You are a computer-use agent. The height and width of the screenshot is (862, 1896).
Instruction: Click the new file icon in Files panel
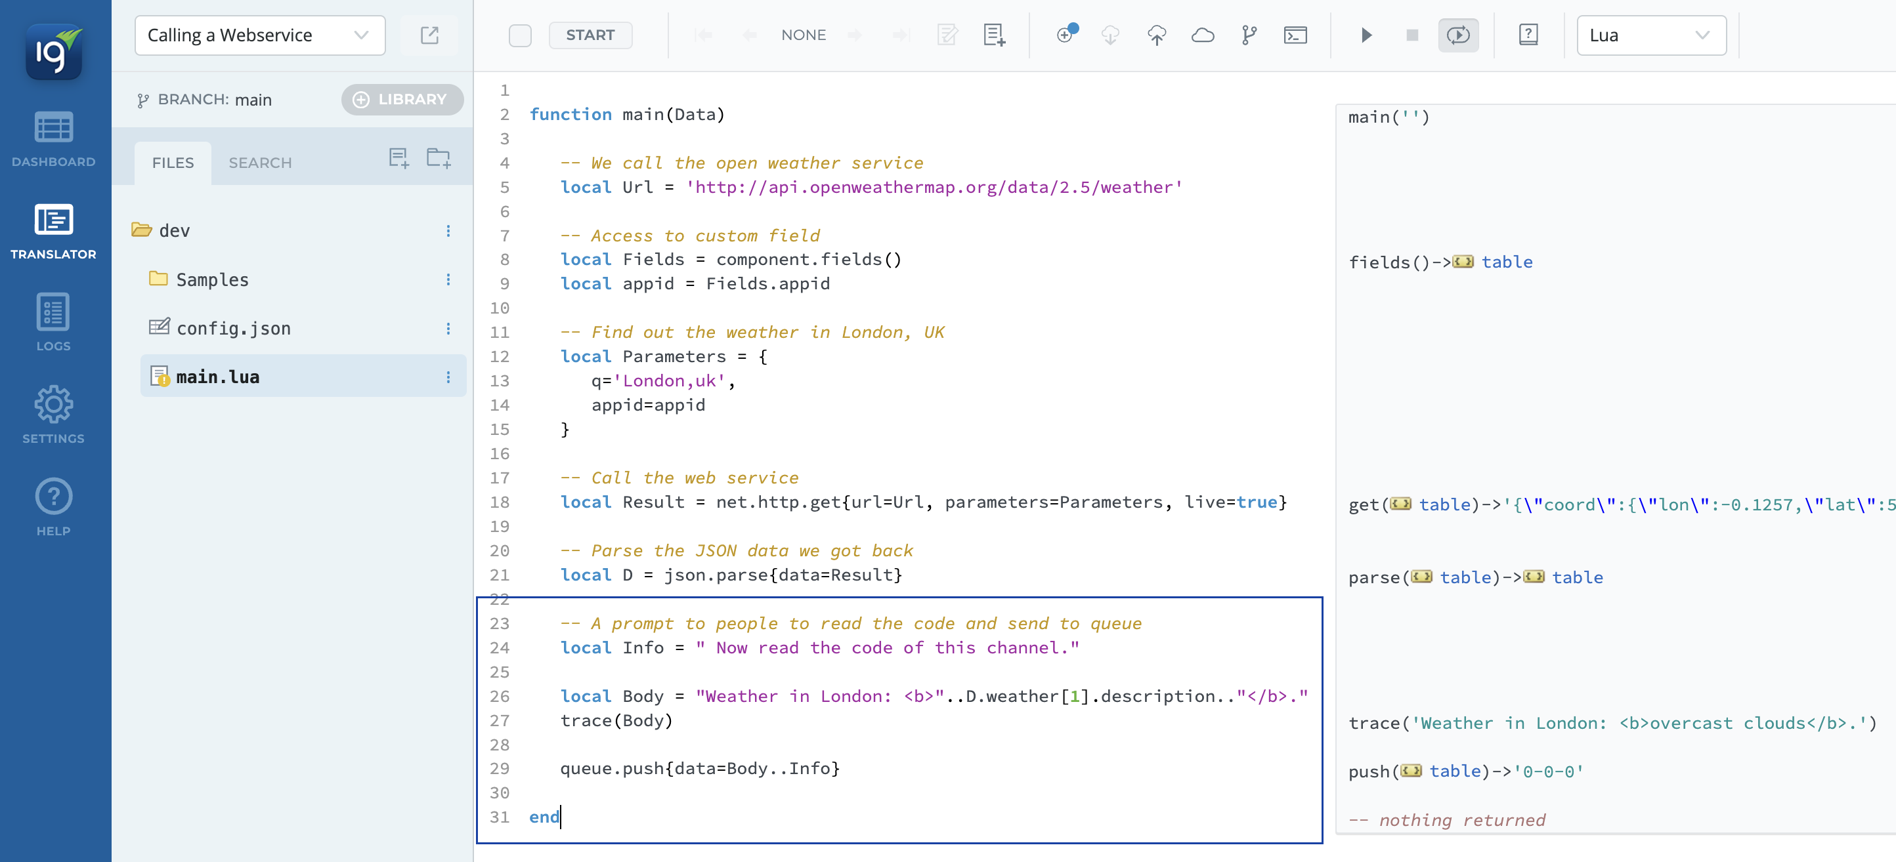pyautogui.click(x=399, y=158)
